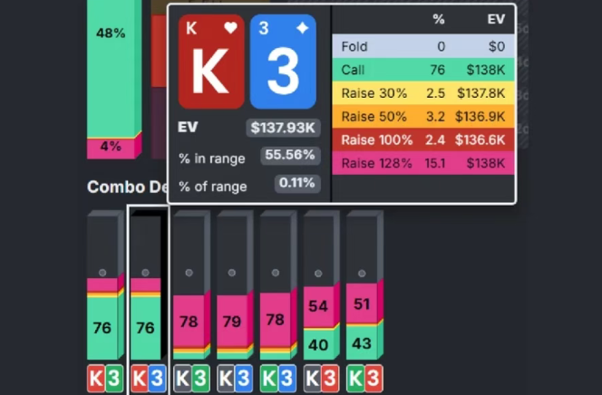Select the gray K / red 3 combo icon
Image resolution: width=602 pixels, height=395 pixels.
[320, 378]
